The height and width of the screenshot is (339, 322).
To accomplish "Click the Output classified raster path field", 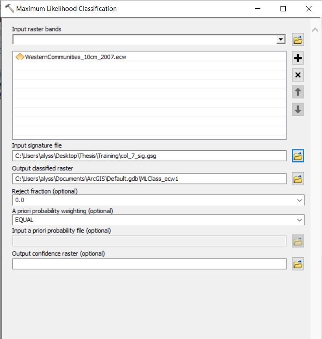I will coord(149,179).
